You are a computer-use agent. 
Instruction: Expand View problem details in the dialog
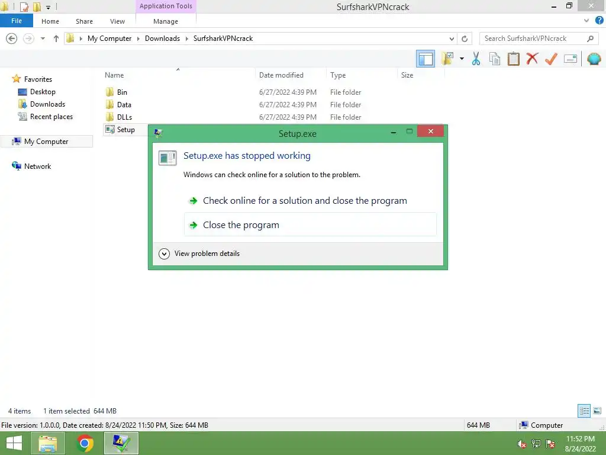(x=199, y=254)
